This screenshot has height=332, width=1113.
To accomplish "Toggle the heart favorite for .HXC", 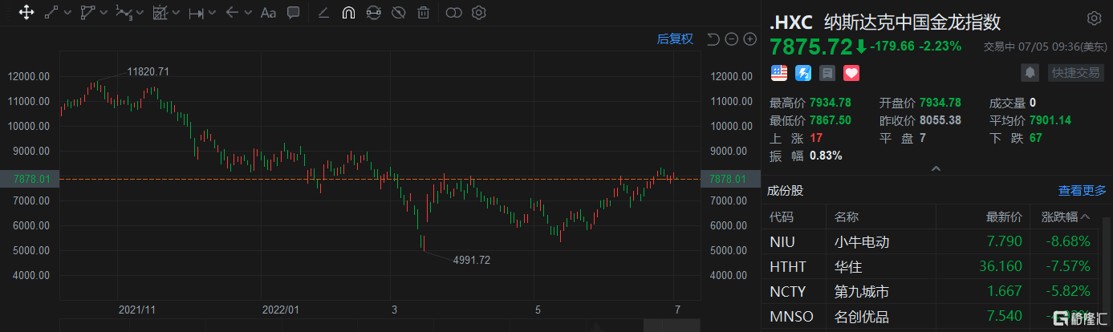I will pos(851,73).
